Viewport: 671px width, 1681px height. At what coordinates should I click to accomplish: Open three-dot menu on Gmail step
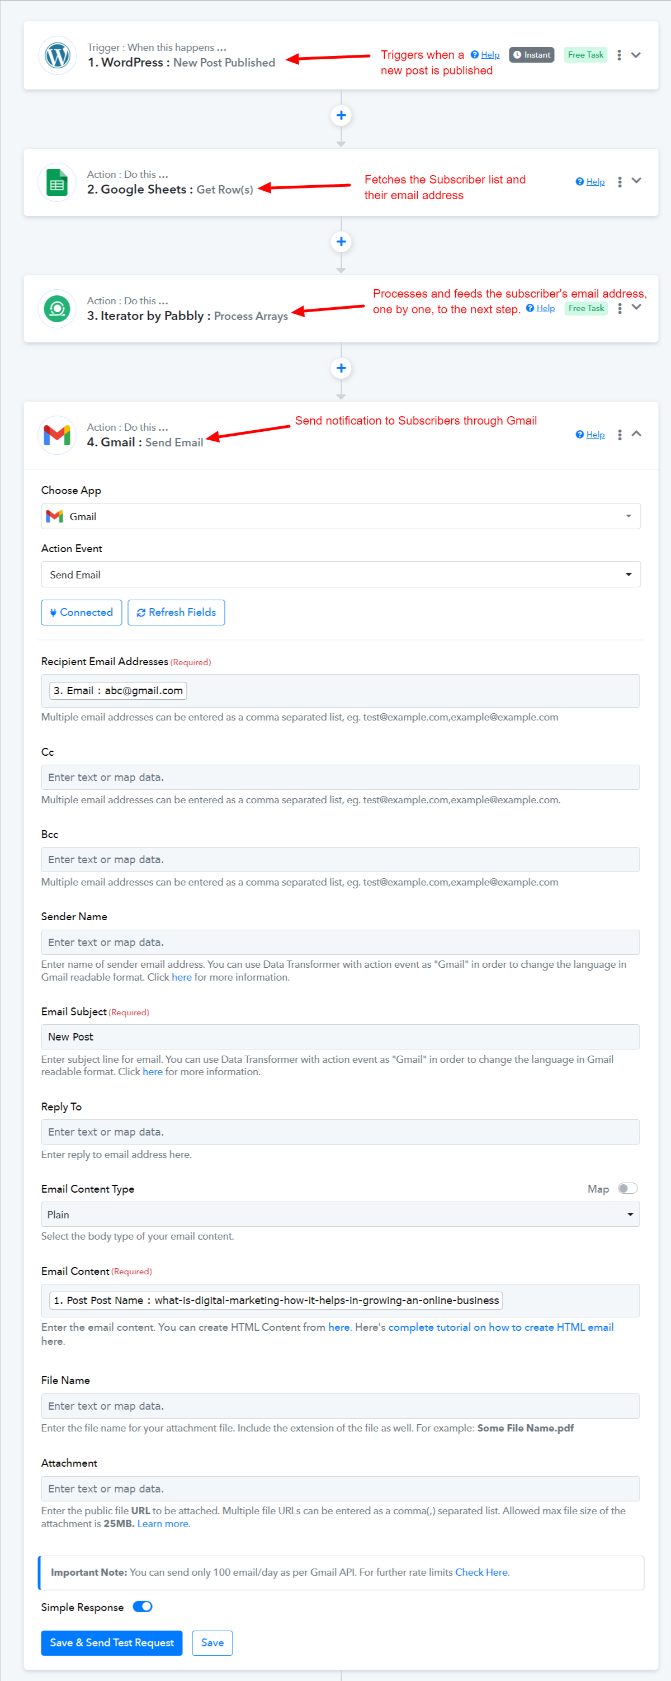[620, 435]
